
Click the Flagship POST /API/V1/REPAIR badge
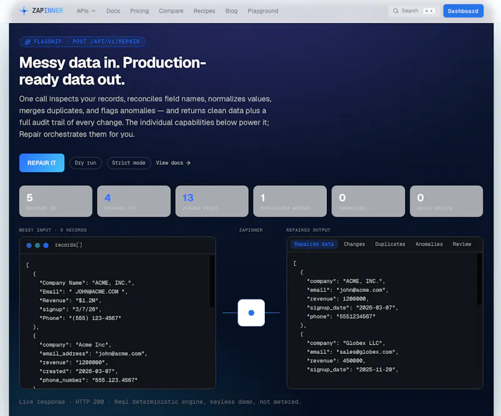[x=83, y=41]
